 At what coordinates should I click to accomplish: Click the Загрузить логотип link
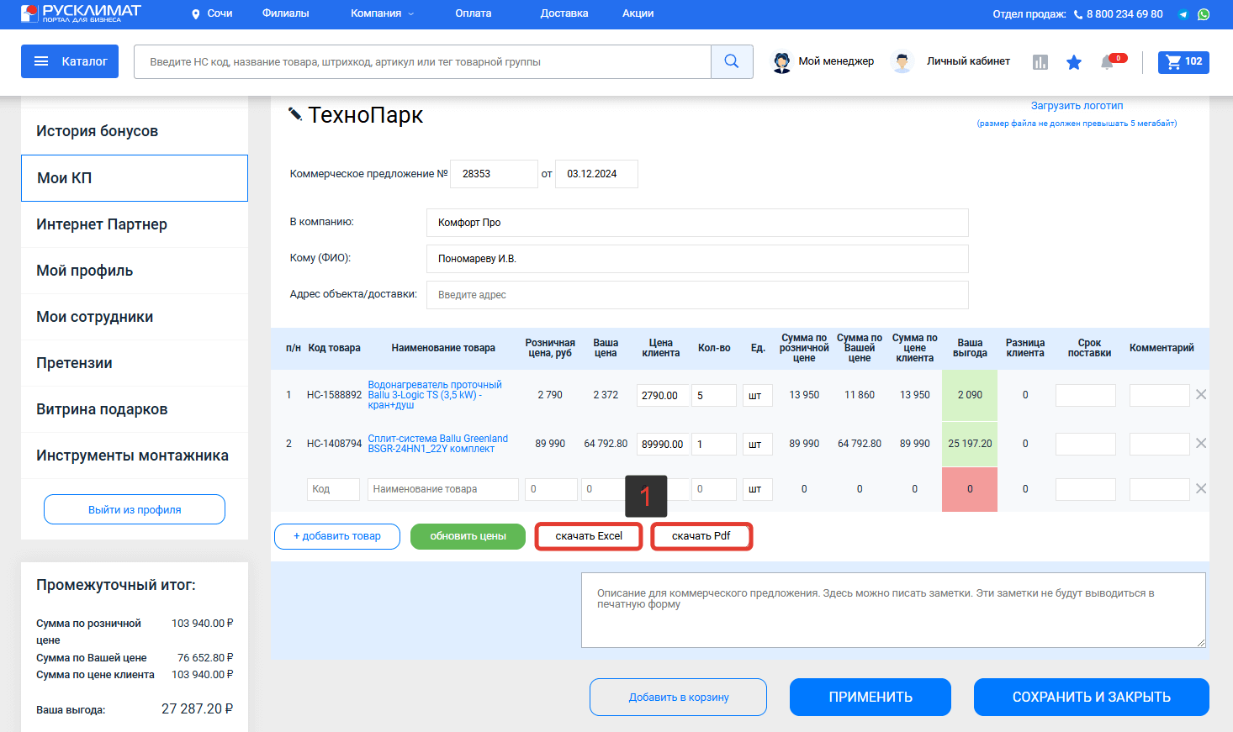click(1077, 106)
